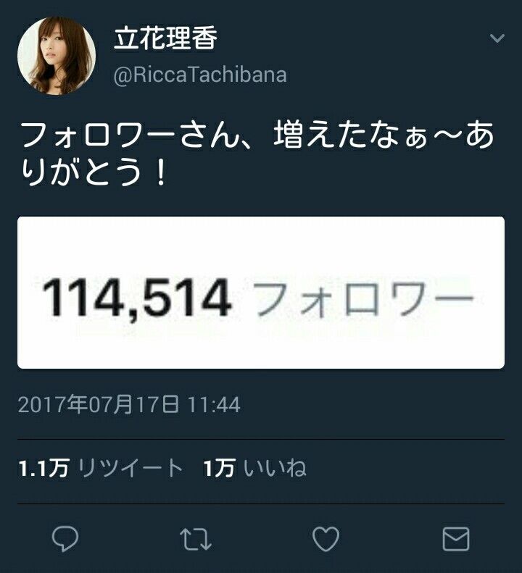Click the grey フォロワー label in image
Image resolution: width=522 pixels, height=573 pixels.
point(364,299)
